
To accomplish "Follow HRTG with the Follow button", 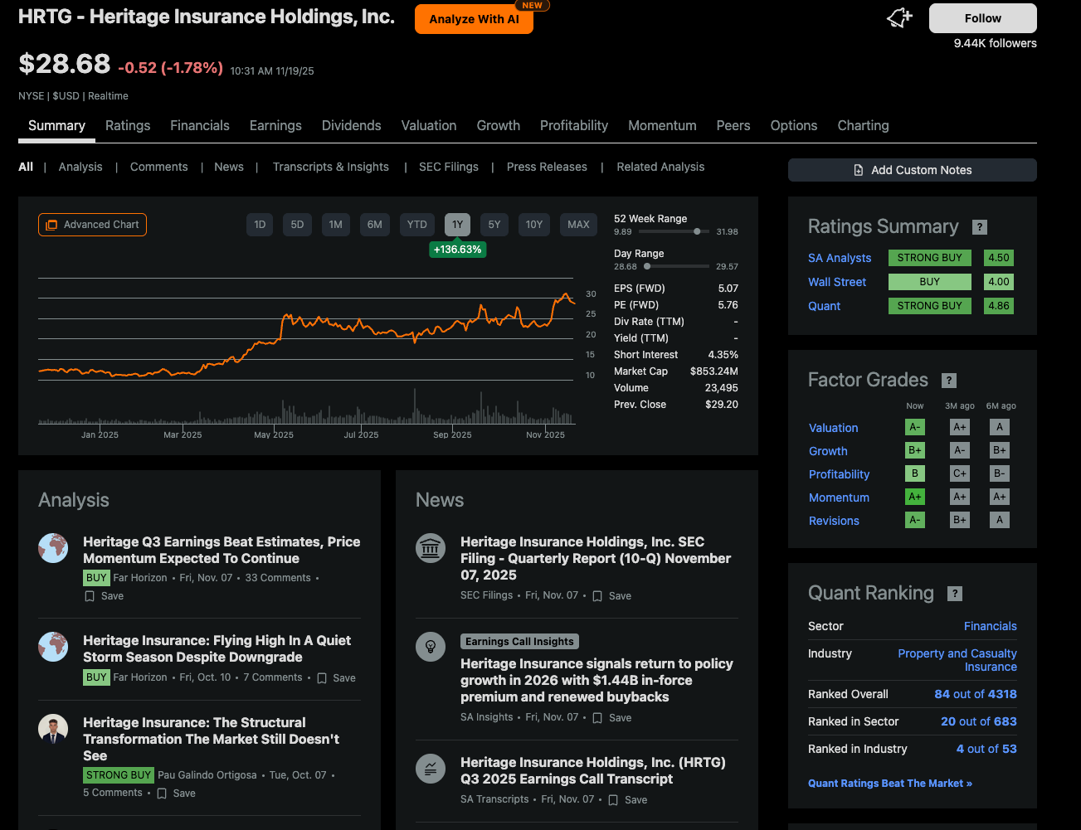I will coord(983,18).
